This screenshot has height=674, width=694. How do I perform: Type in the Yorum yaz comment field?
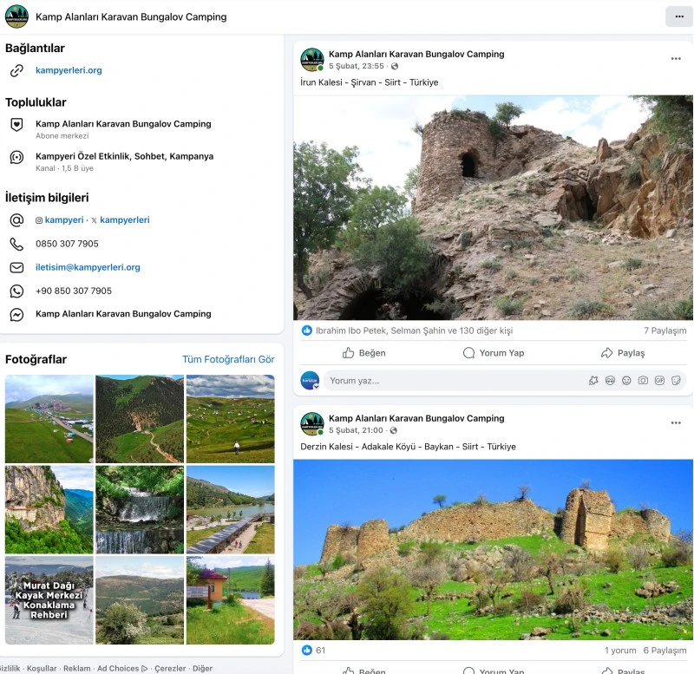point(451,381)
